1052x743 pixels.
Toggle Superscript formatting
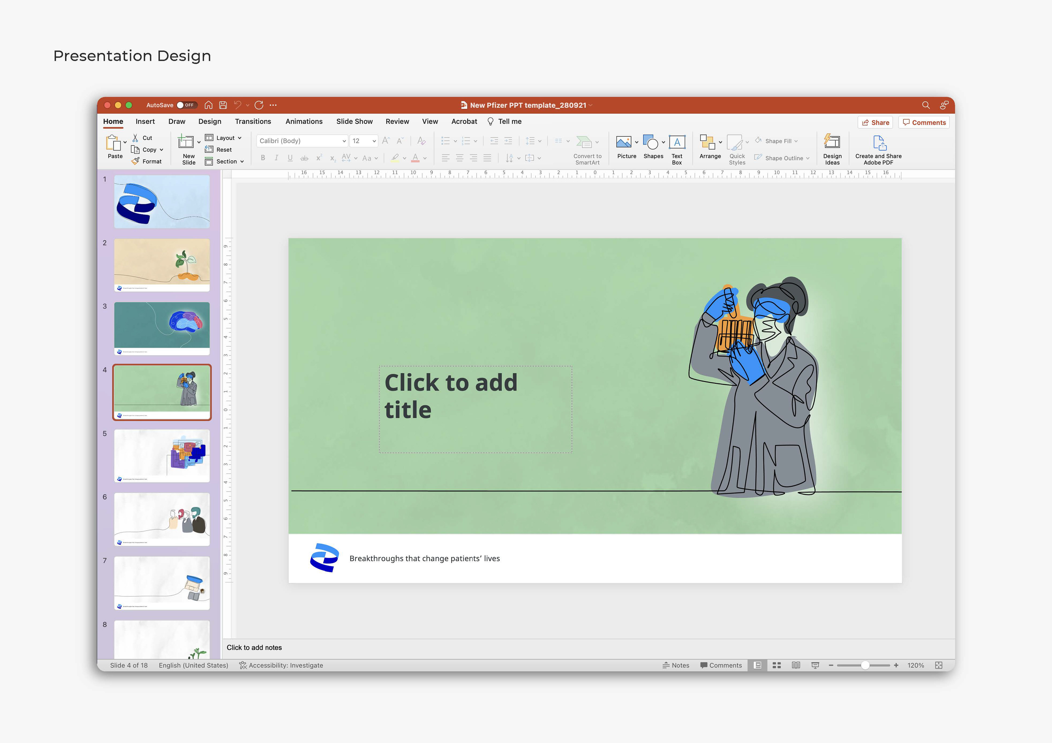[319, 158]
